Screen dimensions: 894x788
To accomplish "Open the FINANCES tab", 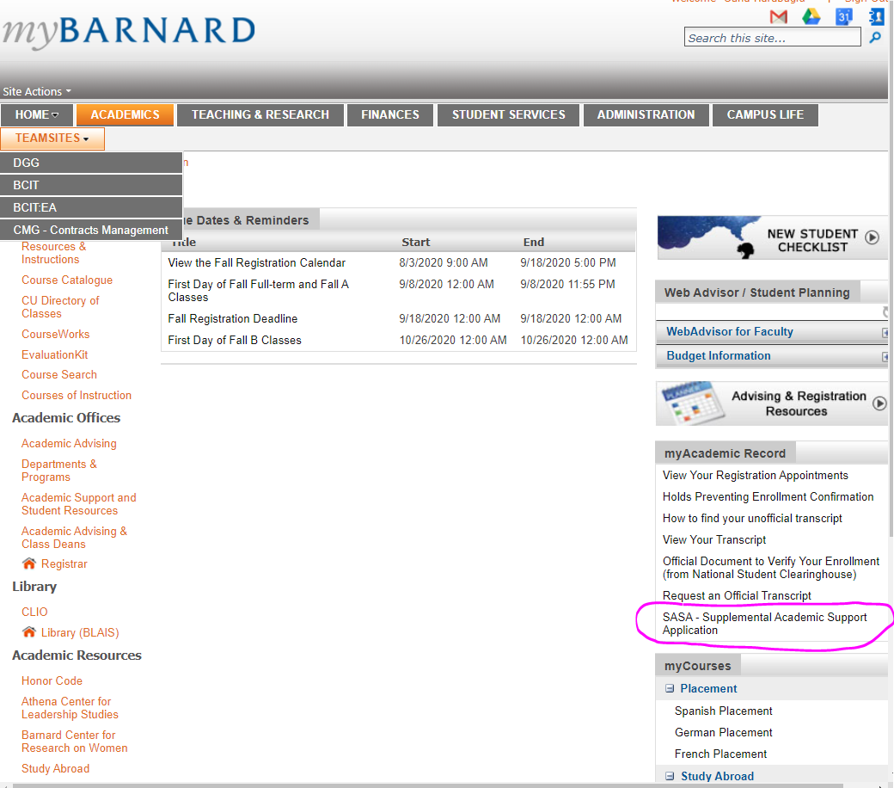I will 390,114.
